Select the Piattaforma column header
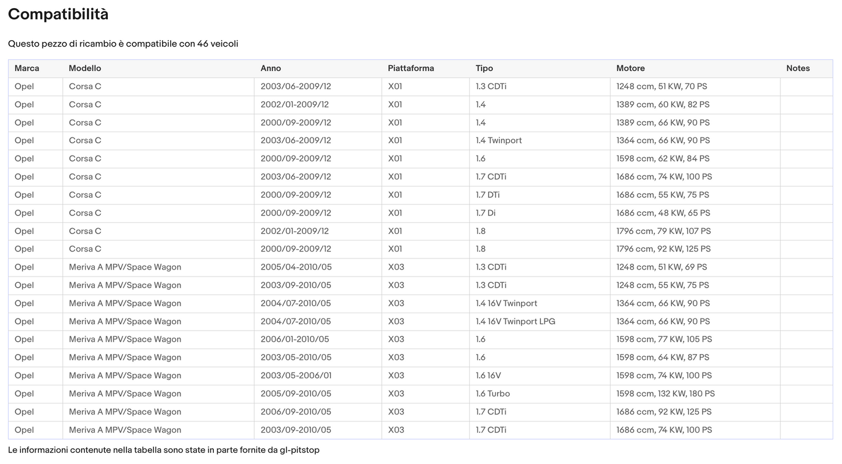 (x=410, y=68)
